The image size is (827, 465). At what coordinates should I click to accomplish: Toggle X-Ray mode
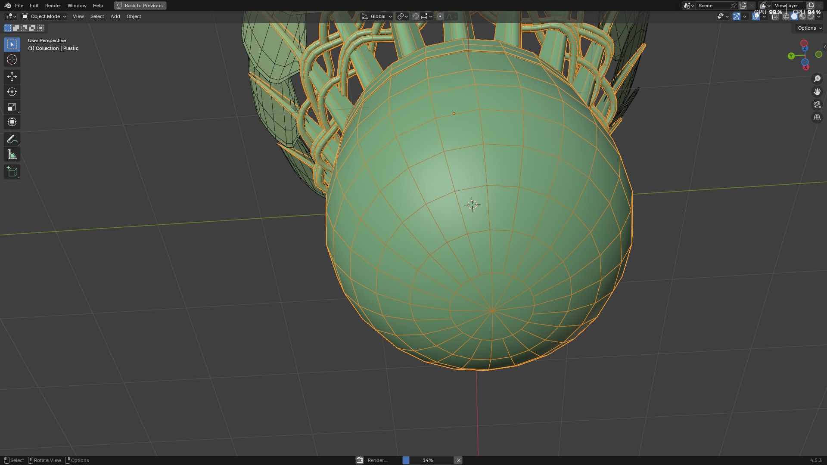775,16
